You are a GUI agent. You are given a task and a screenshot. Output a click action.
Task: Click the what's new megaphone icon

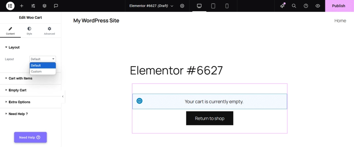point(282,6)
